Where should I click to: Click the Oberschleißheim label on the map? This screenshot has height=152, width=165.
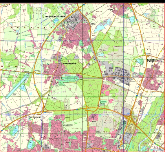[x=69, y=64]
